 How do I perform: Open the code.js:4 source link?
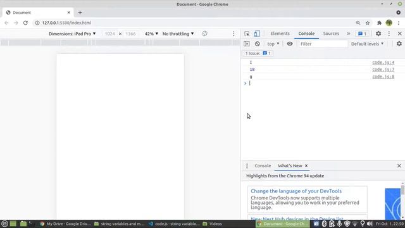[x=383, y=62]
